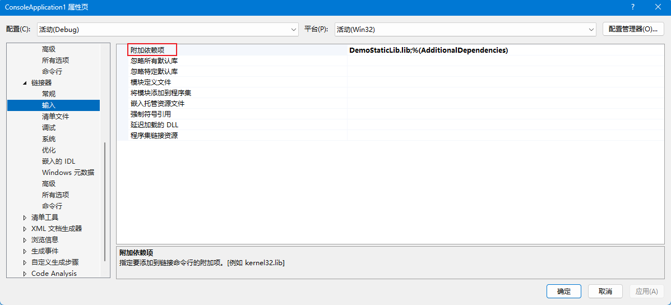Click the 取消 button
671x305 pixels.
(x=605, y=292)
